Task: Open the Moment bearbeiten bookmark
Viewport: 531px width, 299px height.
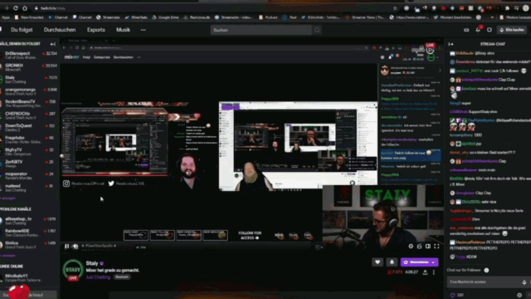Action: point(452,17)
